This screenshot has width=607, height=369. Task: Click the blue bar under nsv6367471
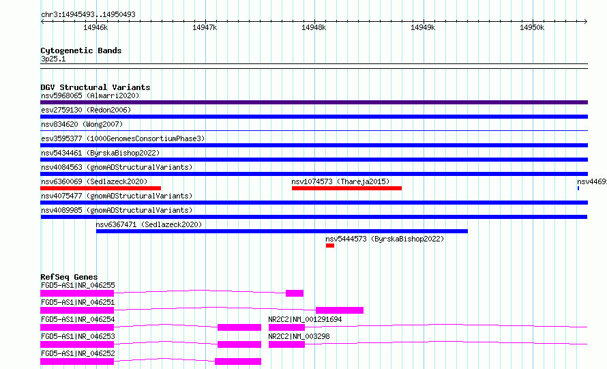(282, 231)
